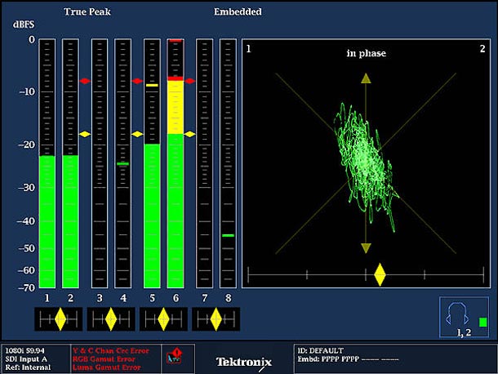The image size is (498, 374).
Task: Click the red clip indicator atop channel 6
Action: tap(176, 41)
